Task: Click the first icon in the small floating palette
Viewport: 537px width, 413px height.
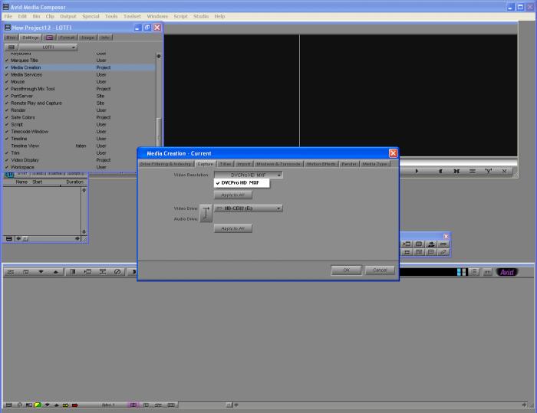Action: tap(407, 244)
